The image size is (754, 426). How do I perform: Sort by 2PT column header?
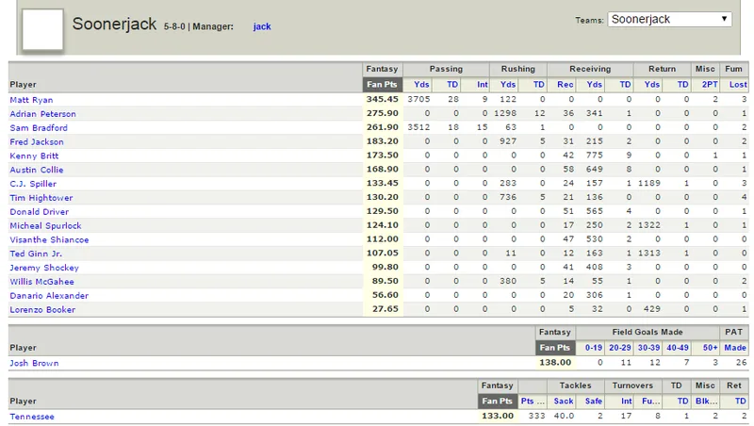[x=710, y=85]
